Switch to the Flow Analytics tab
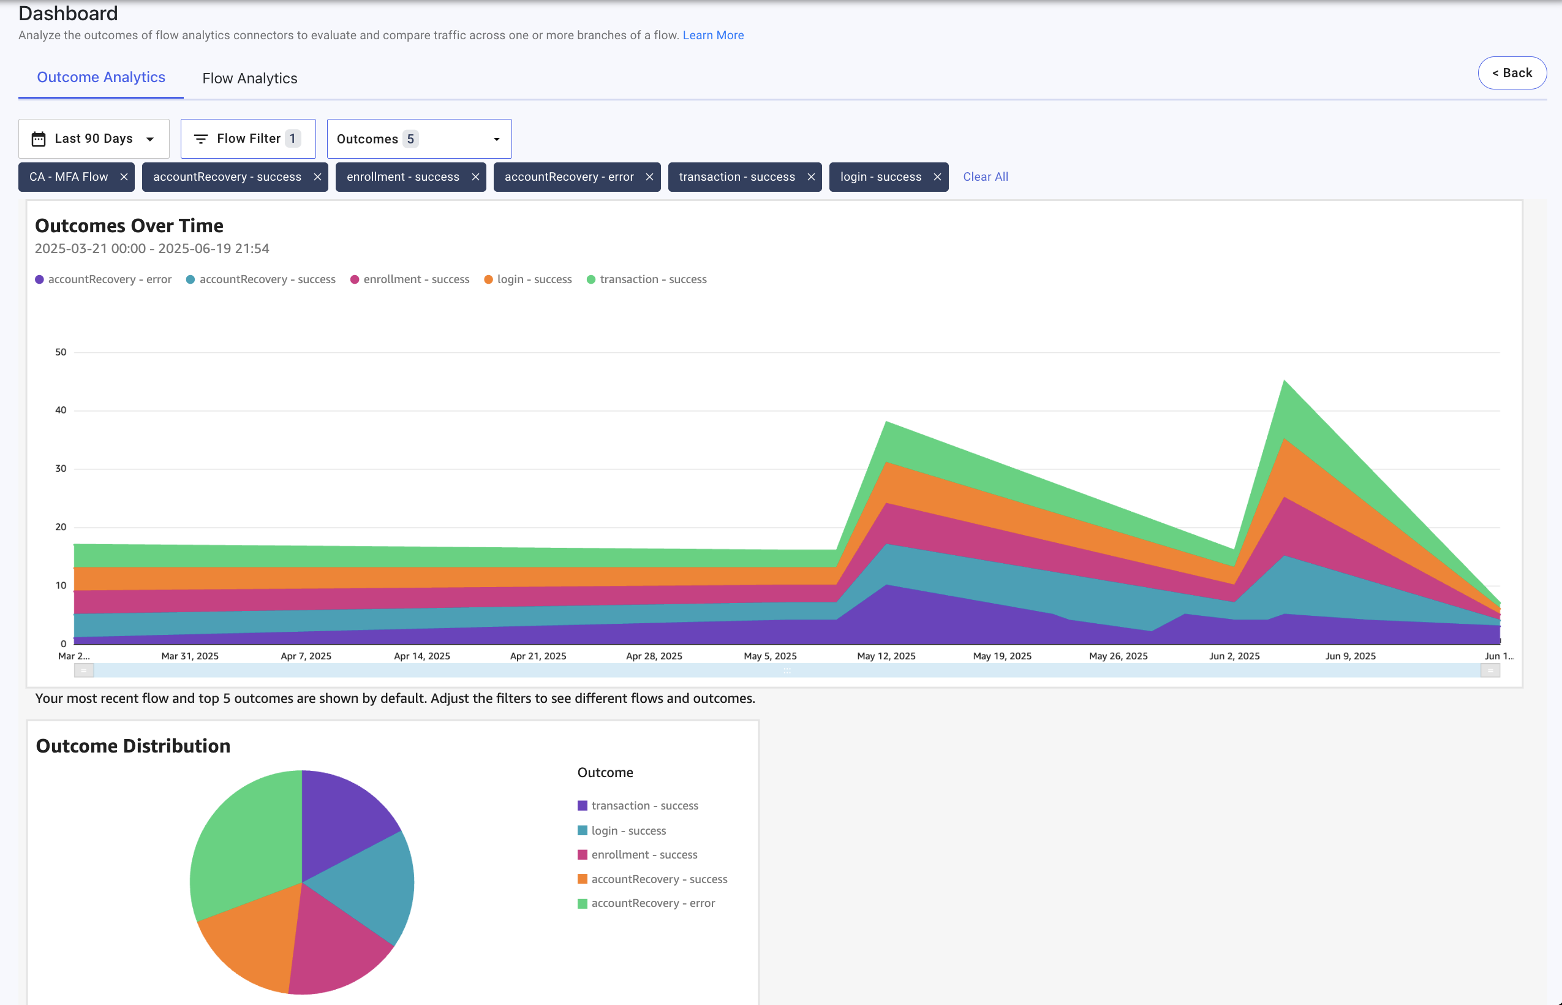 tap(250, 78)
